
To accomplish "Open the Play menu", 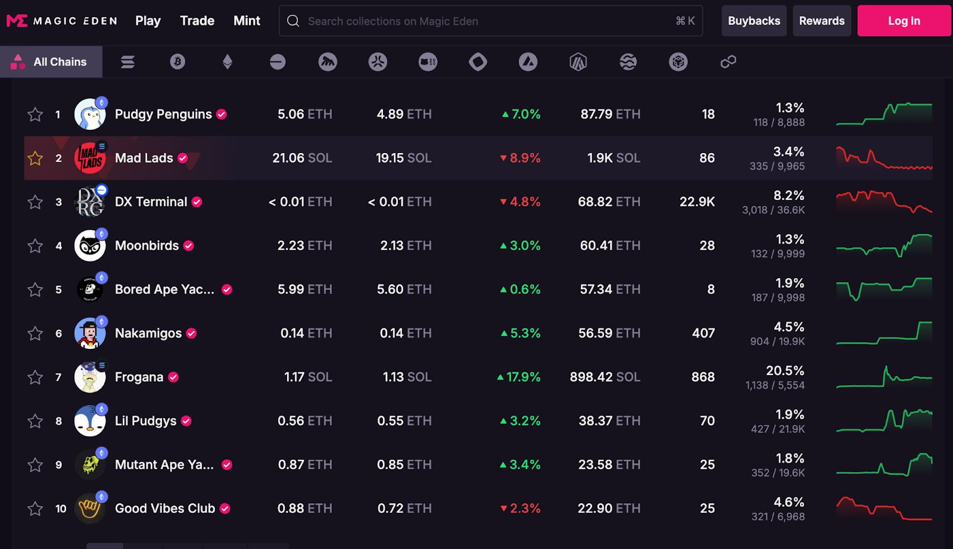I will pyautogui.click(x=148, y=21).
